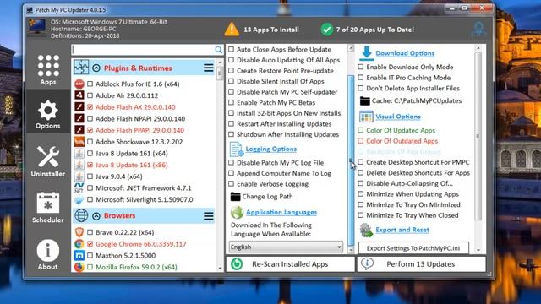
Task: Click the Maxthon browser icon
Action: pyautogui.click(x=79, y=255)
